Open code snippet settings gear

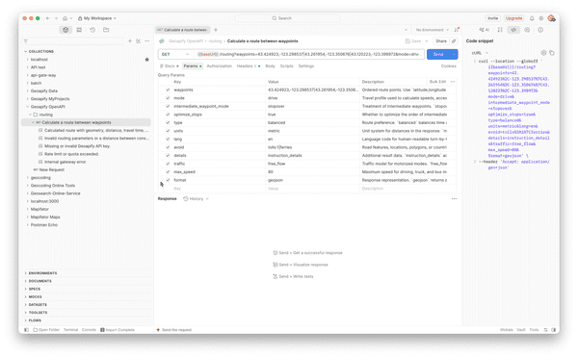pos(543,53)
